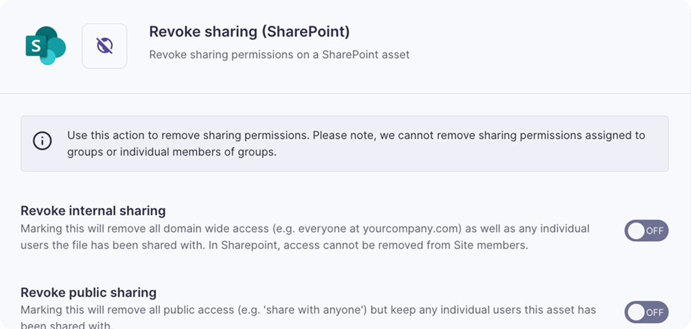Click the 'Revoke sharing permissions on a SharePoint asset' subtitle

pos(279,55)
